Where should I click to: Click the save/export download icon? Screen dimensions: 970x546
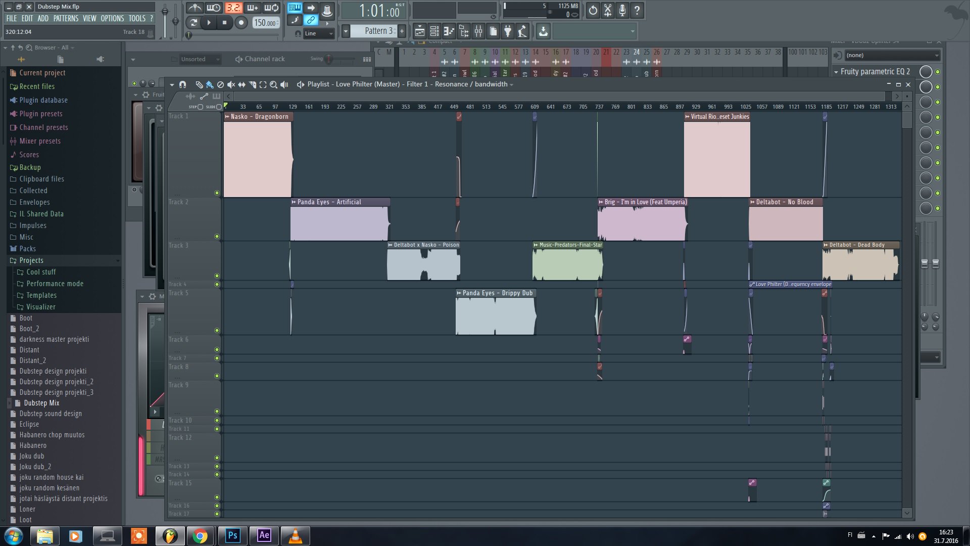pos(543,31)
